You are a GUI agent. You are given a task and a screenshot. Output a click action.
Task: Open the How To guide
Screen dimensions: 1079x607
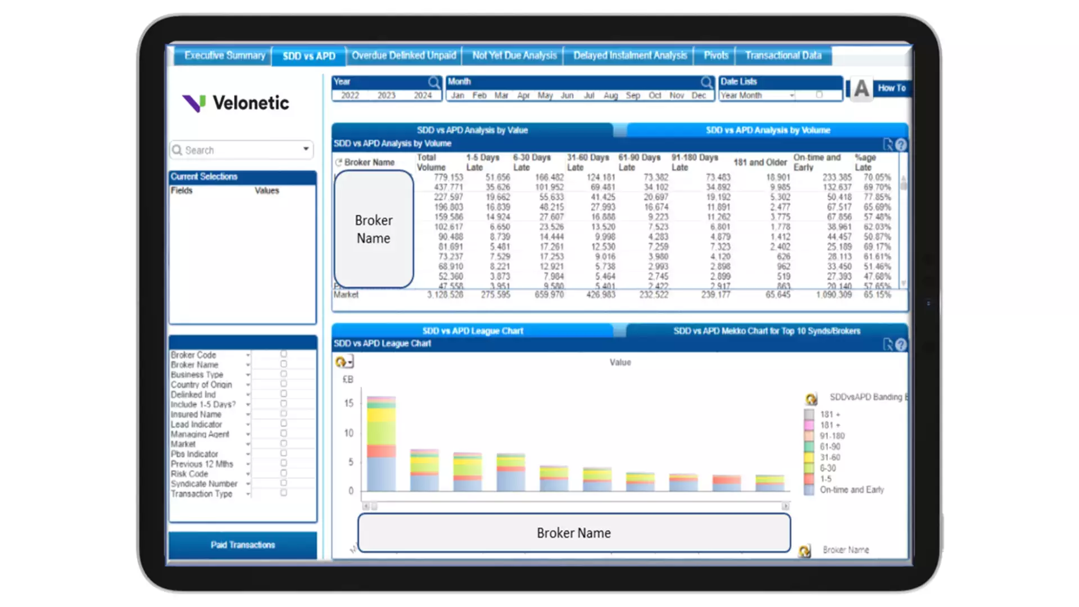click(x=891, y=88)
